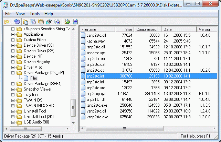Click the application icon in title bar
Image resolution: width=221 pixels, height=142 pixels.
(x=6, y=5)
